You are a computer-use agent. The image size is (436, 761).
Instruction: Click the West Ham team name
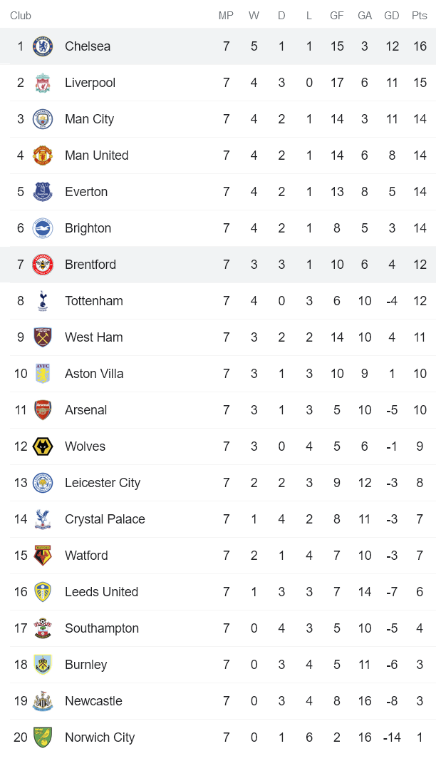[x=93, y=337]
